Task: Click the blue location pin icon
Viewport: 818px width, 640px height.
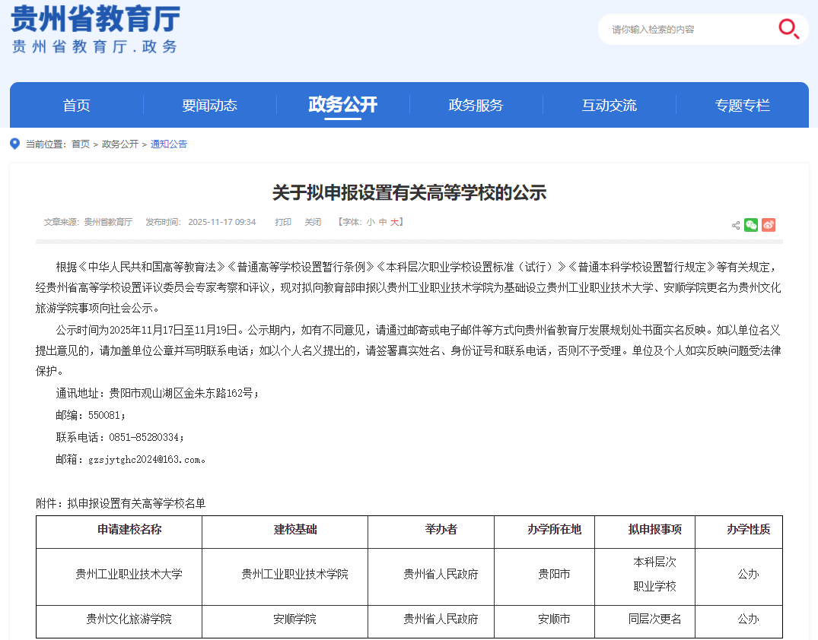Action: tap(15, 144)
